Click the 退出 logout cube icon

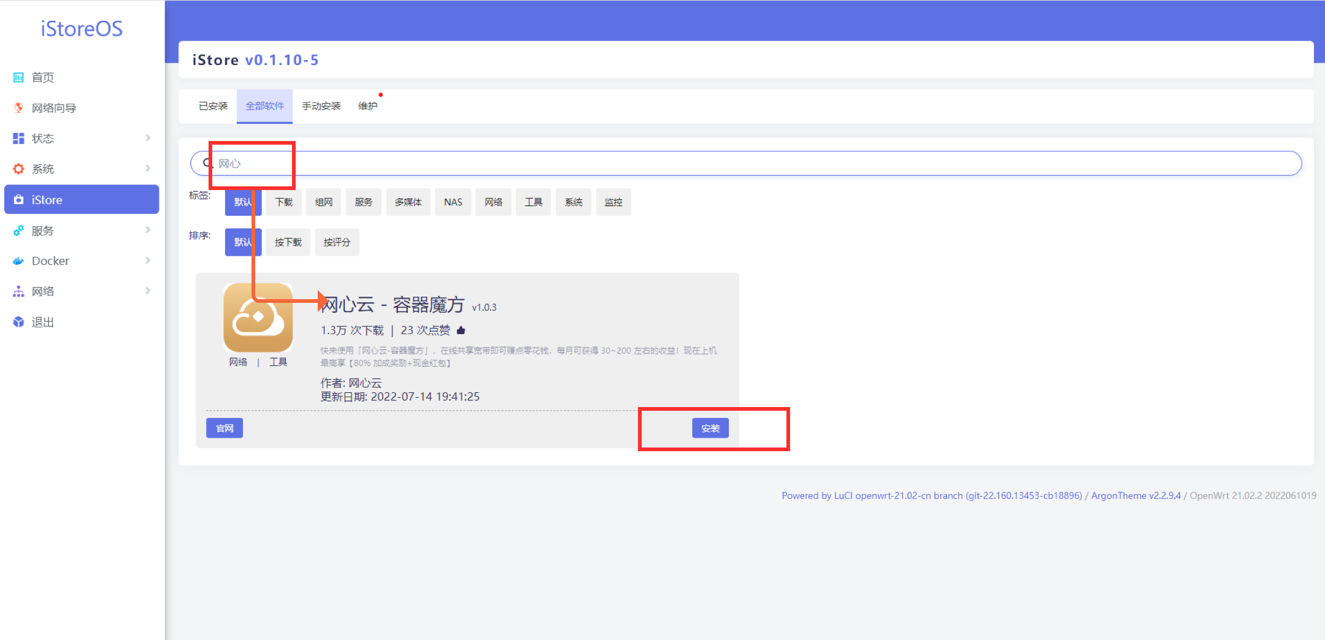coord(18,322)
